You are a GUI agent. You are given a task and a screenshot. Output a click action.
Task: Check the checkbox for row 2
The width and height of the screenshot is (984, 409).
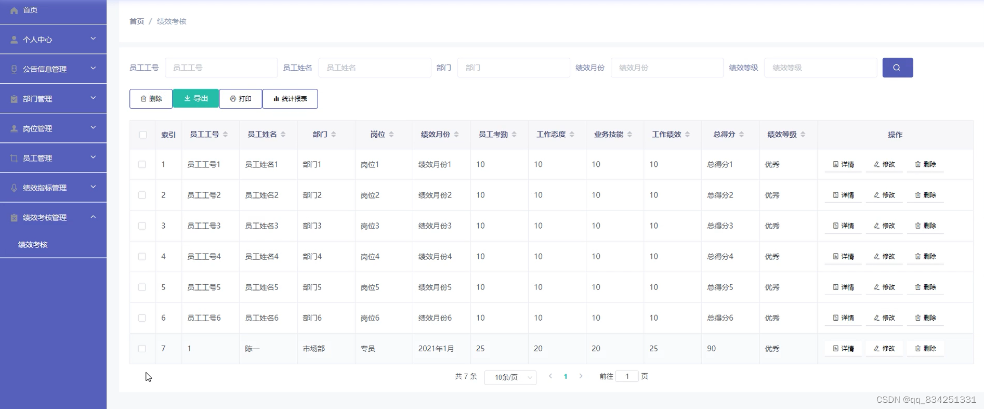tap(142, 195)
